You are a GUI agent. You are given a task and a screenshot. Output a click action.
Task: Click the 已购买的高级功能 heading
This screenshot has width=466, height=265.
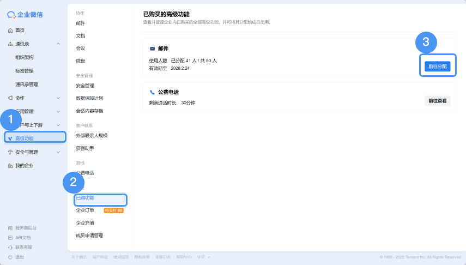click(166, 14)
